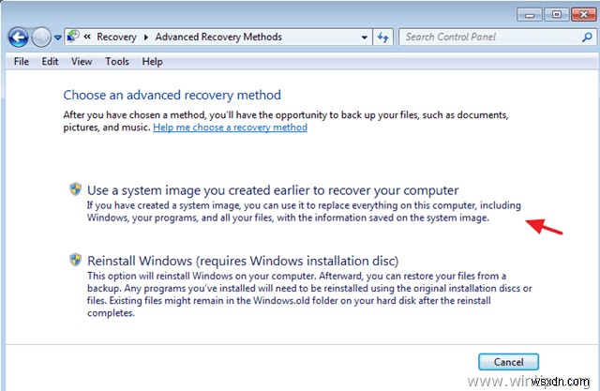Click shield icon beside Reinstall Windows
600x391 pixels.
click(75, 260)
